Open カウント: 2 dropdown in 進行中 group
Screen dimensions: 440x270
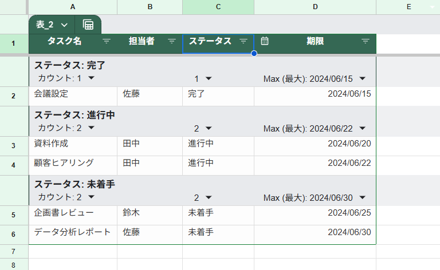(x=91, y=128)
